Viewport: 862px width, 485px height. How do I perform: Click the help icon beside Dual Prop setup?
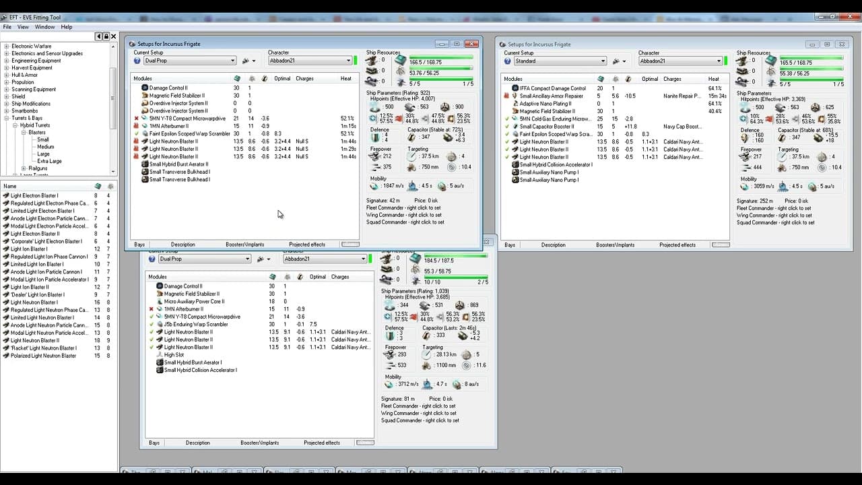[137, 61]
